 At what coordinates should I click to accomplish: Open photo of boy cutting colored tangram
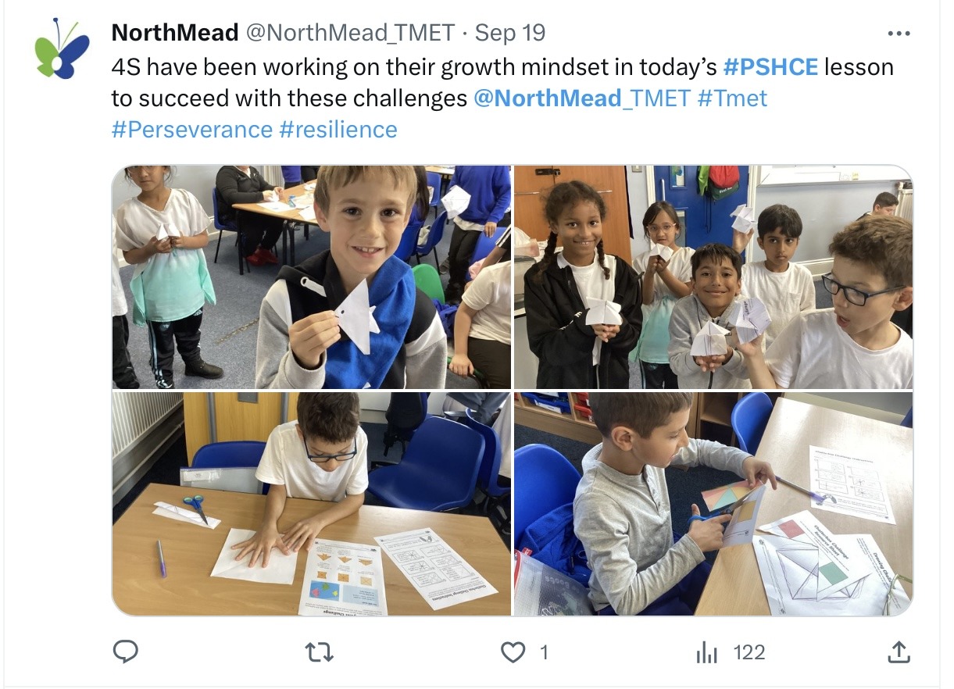(713, 504)
